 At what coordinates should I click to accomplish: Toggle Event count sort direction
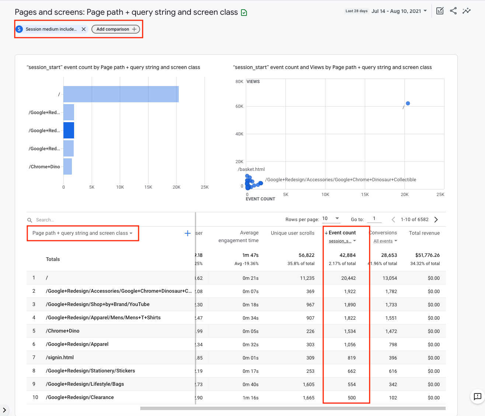point(326,233)
